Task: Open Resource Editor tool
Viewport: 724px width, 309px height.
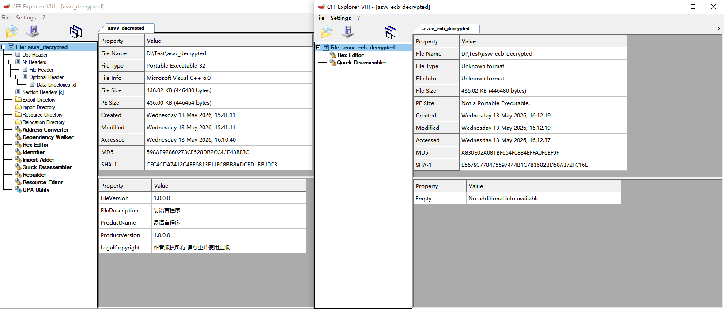Action: coord(43,182)
